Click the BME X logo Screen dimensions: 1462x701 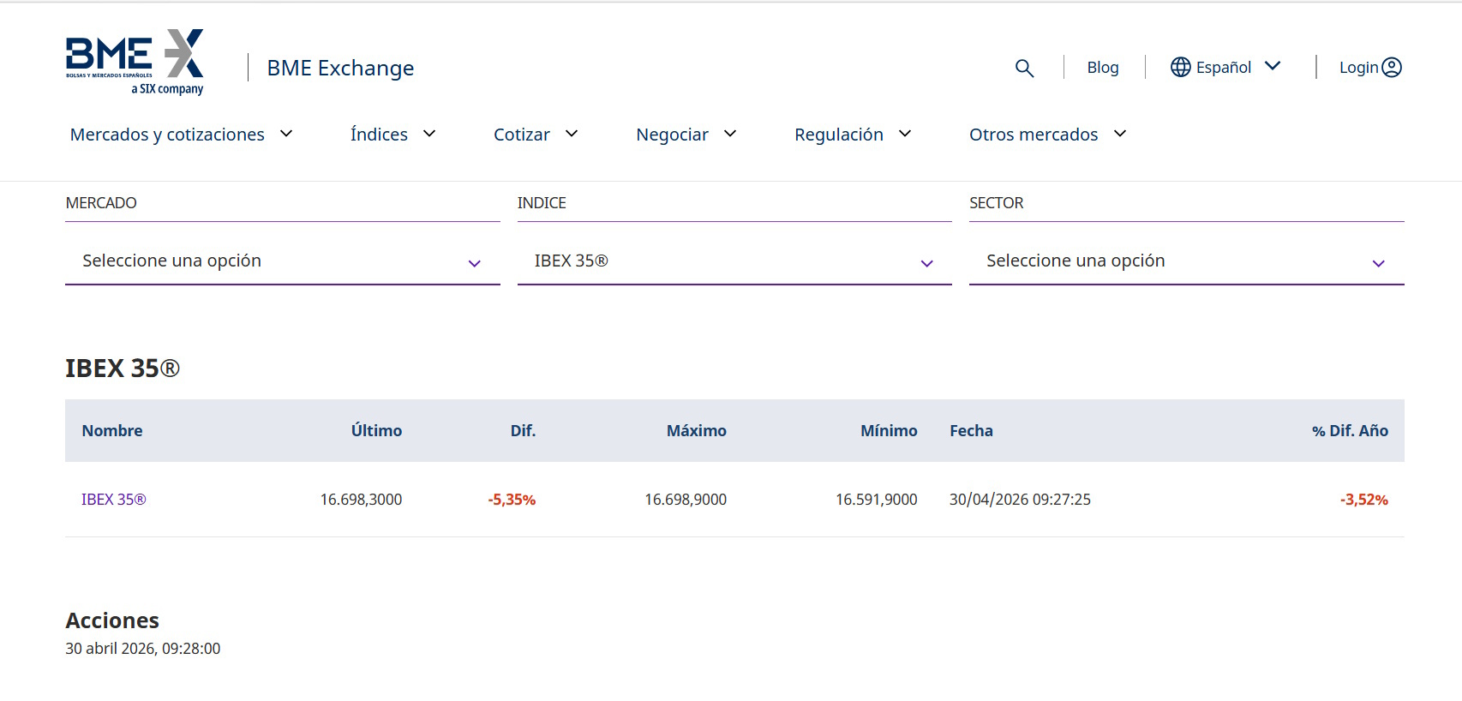point(135,62)
